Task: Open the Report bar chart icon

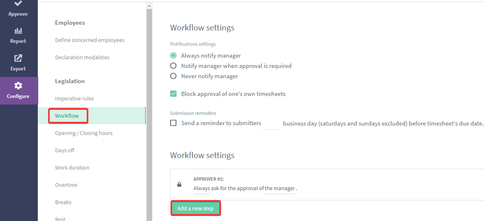Action: [18, 30]
